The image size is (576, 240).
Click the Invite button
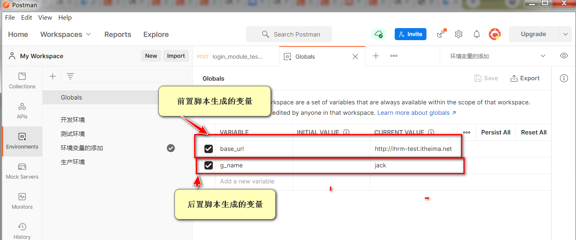tap(410, 34)
